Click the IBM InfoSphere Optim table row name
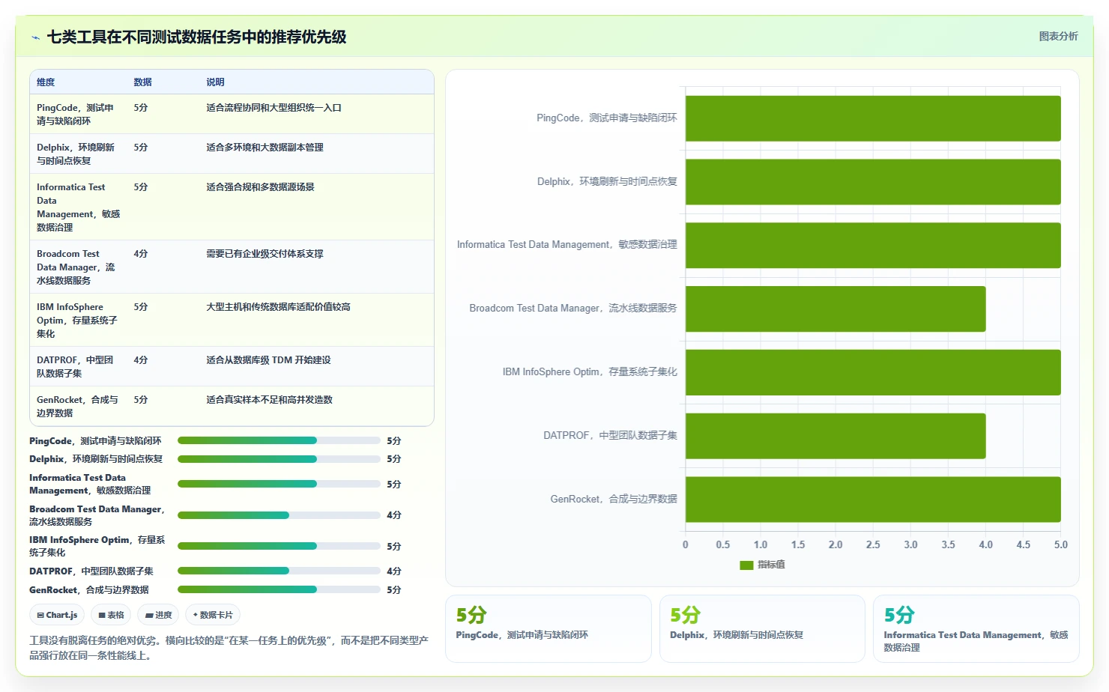Viewport: 1109px width, 692px height. click(x=76, y=321)
